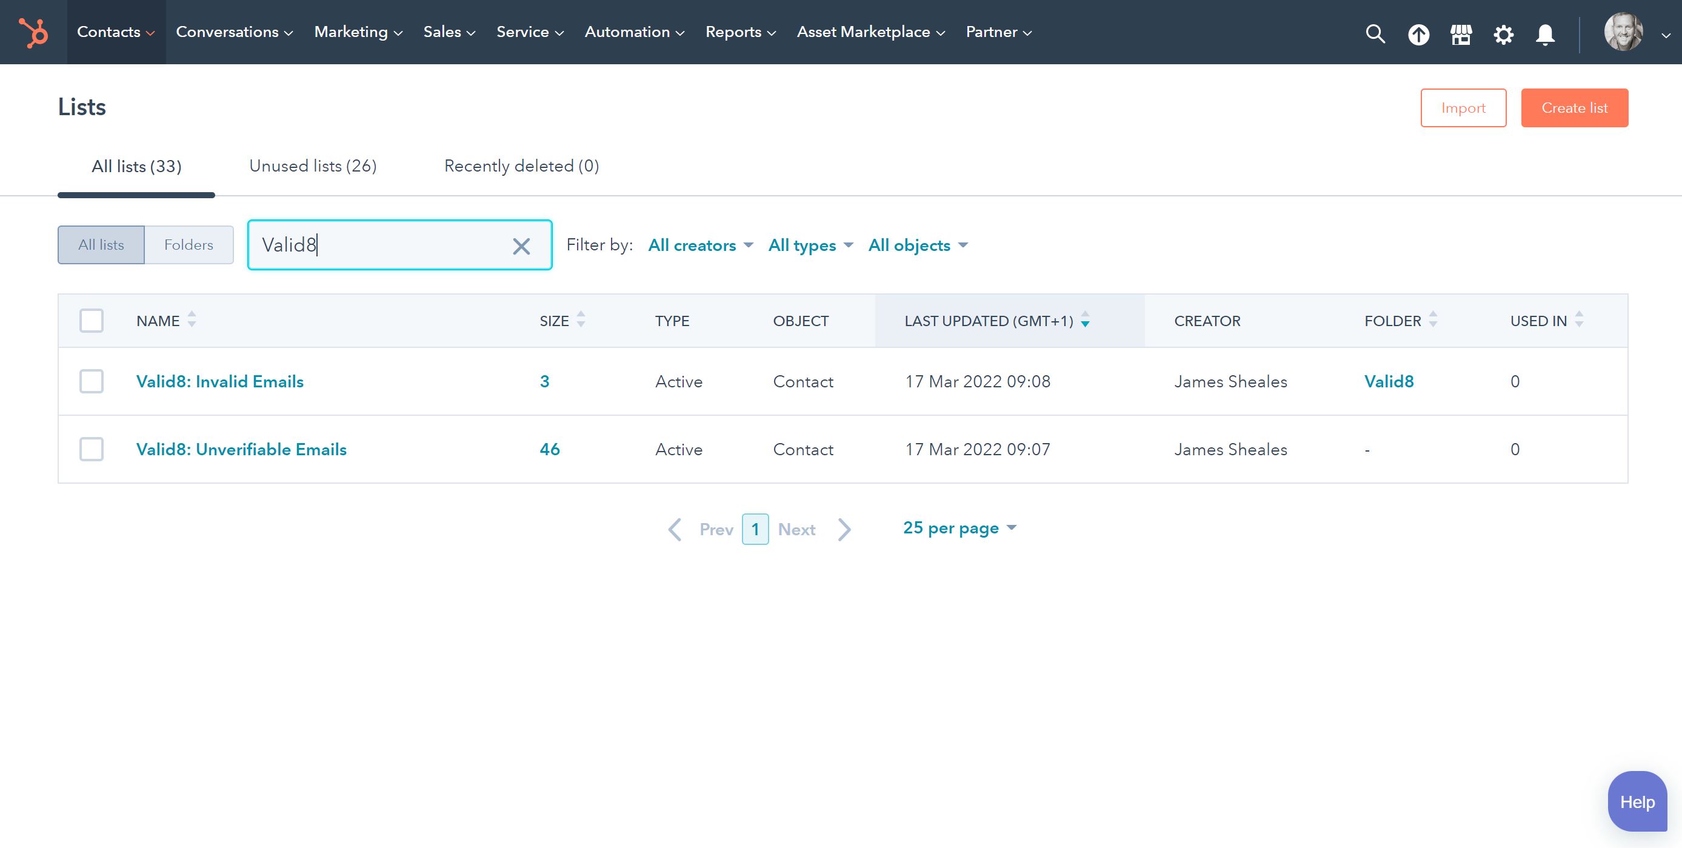
Task: Go to next page arrow
Action: tap(844, 529)
